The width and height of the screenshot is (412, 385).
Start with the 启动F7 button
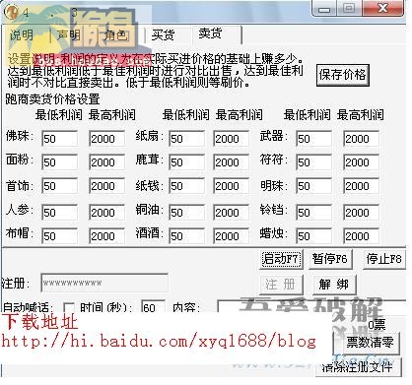click(x=281, y=259)
